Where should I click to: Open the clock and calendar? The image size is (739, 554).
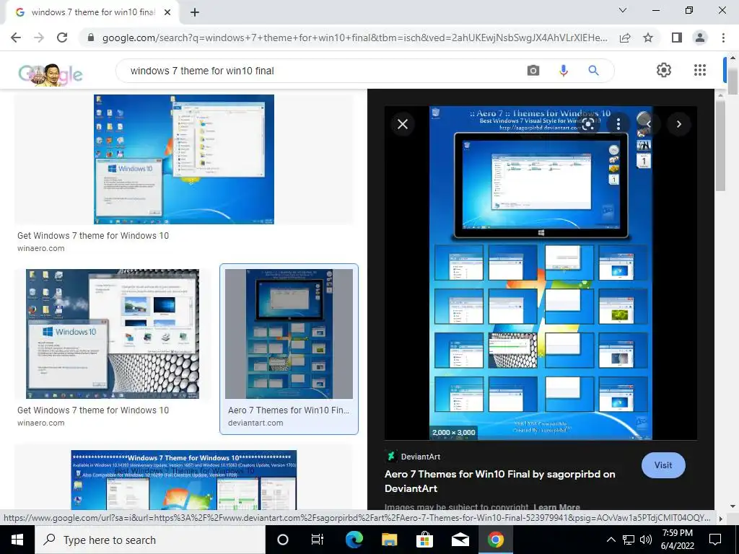pos(677,540)
